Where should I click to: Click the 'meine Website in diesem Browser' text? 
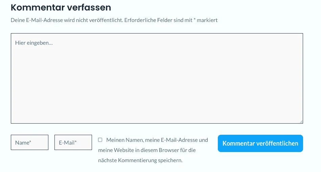pyautogui.click(x=147, y=150)
